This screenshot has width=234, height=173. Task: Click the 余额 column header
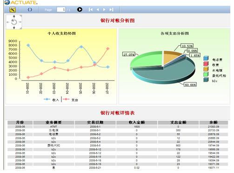(x=214, y=122)
